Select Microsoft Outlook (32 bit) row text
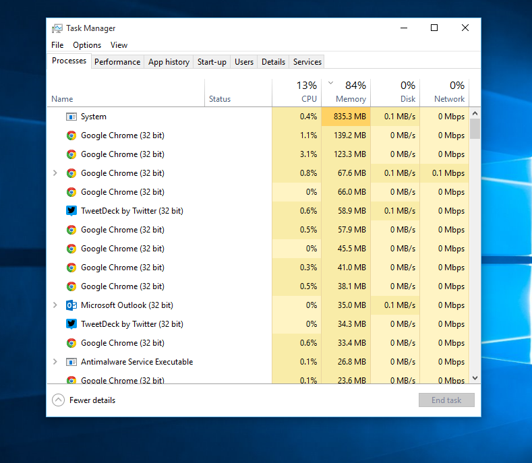This screenshot has height=463, width=532. [127, 305]
